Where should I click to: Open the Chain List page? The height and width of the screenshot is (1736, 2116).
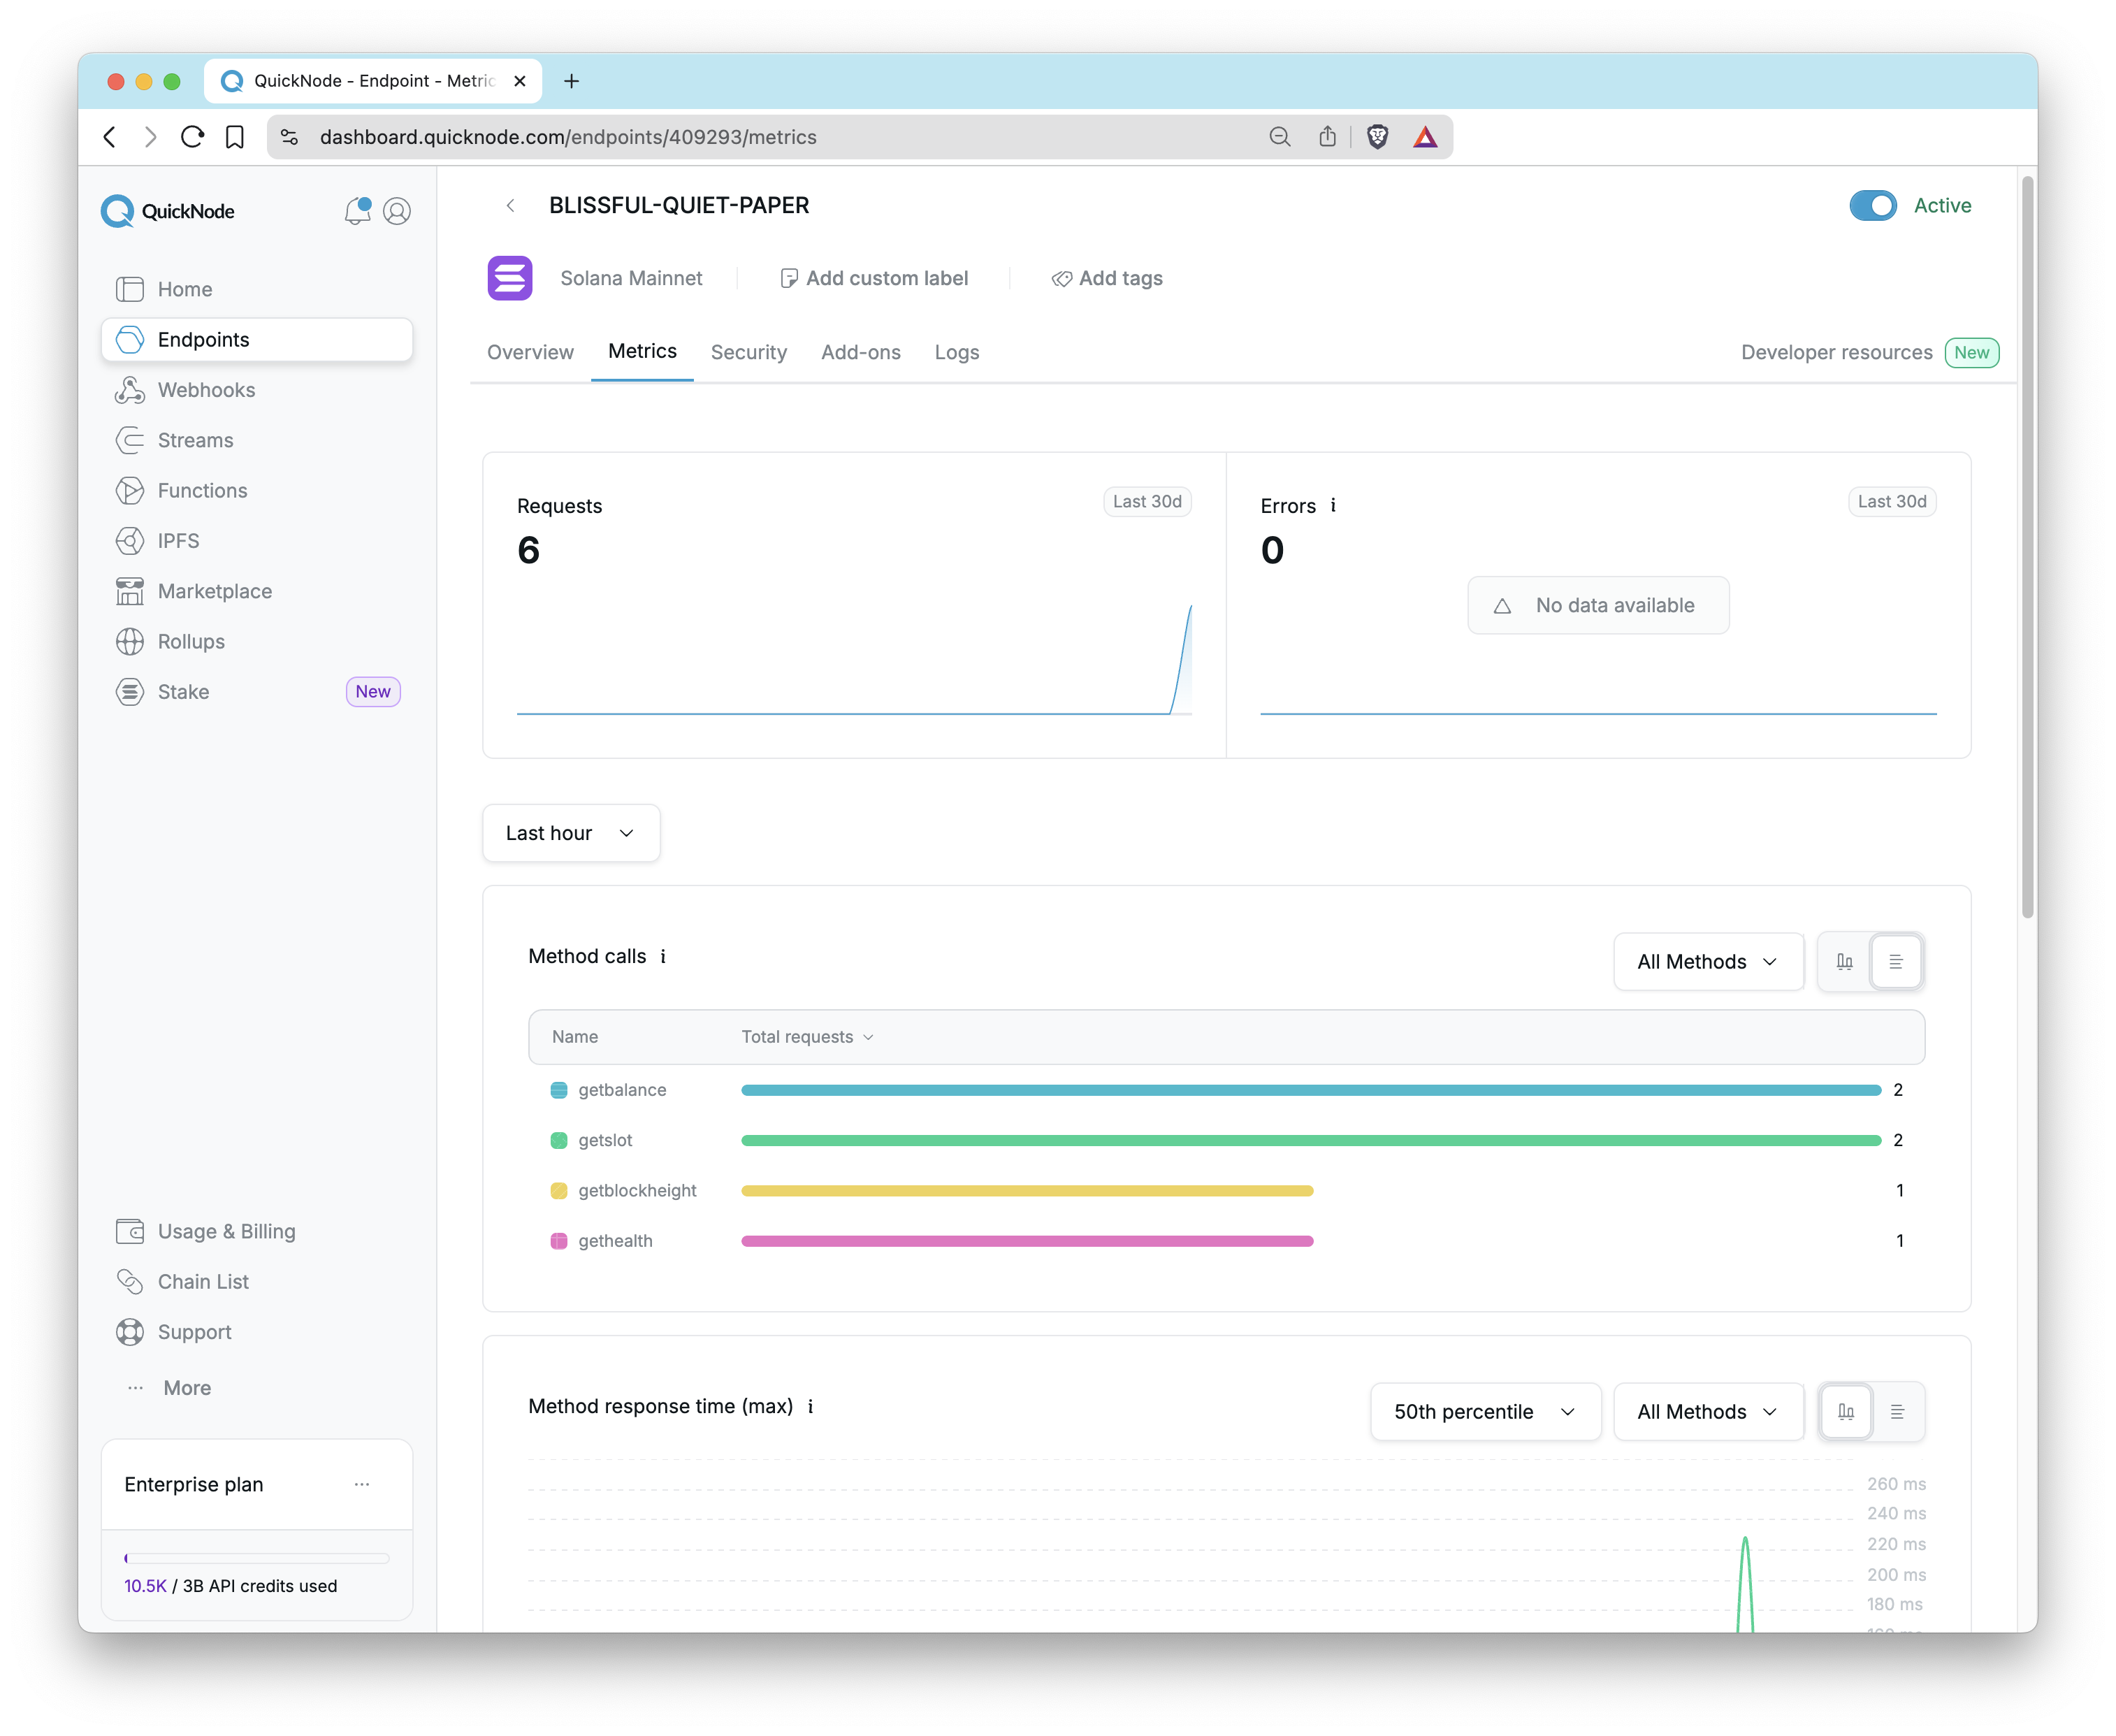click(x=257, y=1281)
